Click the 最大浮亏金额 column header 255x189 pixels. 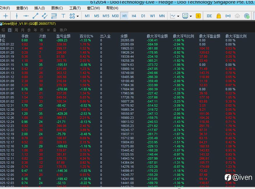click(157, 36)
